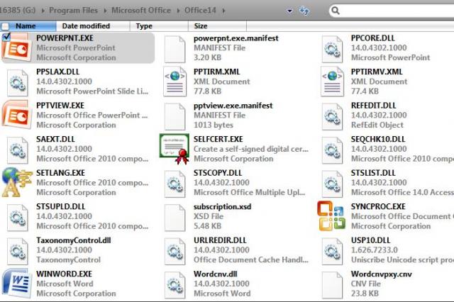Screen dimensions: 454x302
Task: Select the PPCORE.DLL gear icon
Action: (332, 49)
